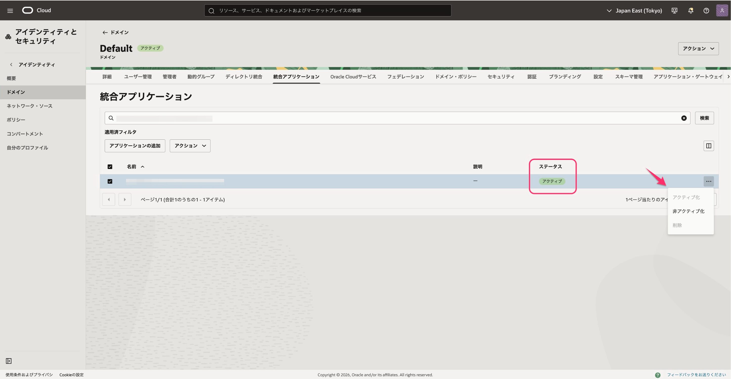This screenshot has width=731, height=379.
Task: Uncheck the select-all header checkbox
Action: tap(110, 167)
